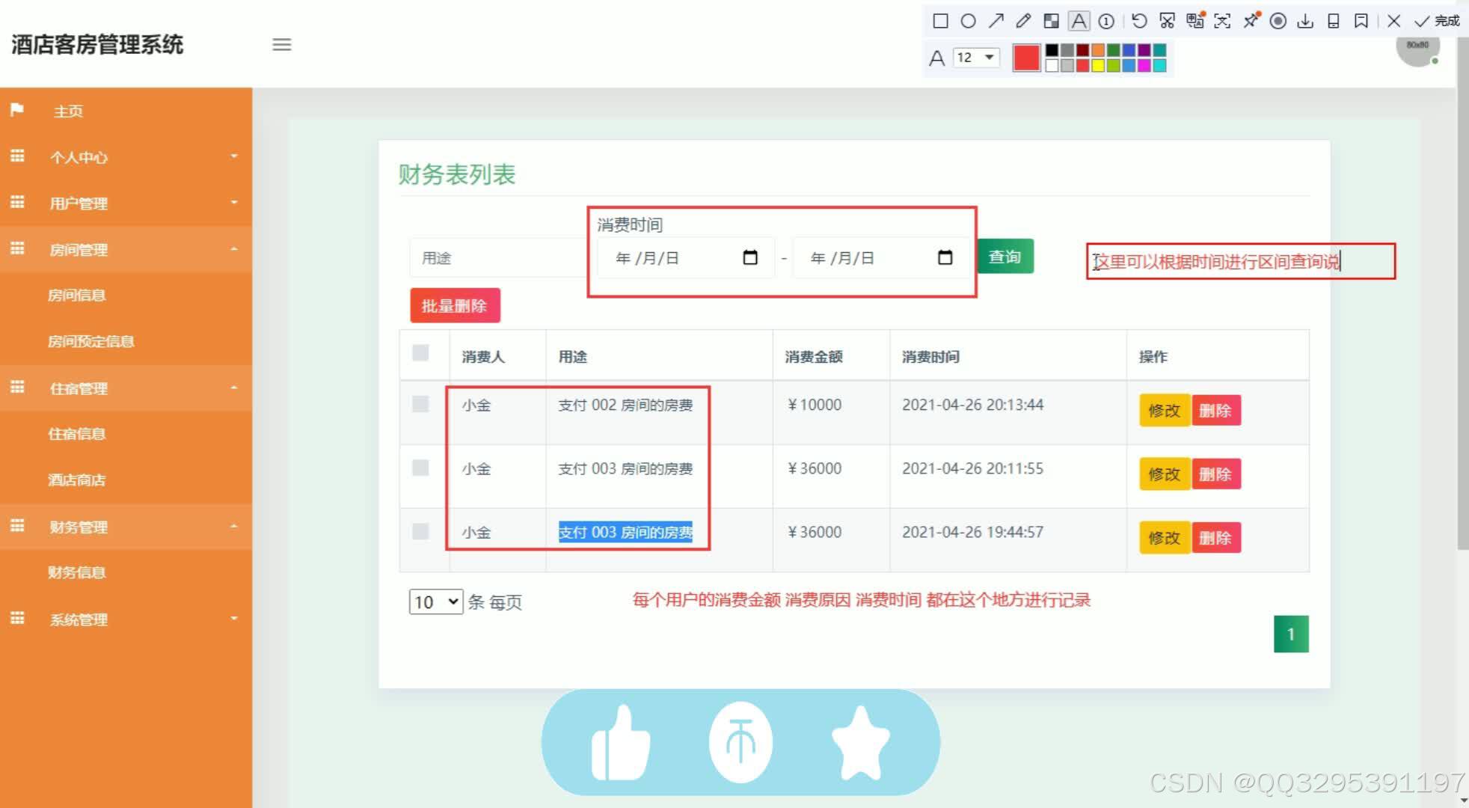This screenshot has height=808, width=1469.
Task: Select the text annotation tool
Action: coord(1079,21)
